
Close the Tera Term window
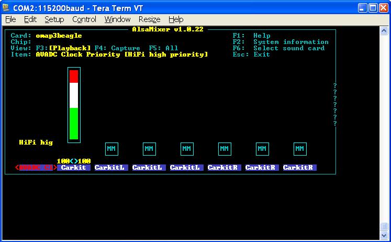click(x=384, y=8)
